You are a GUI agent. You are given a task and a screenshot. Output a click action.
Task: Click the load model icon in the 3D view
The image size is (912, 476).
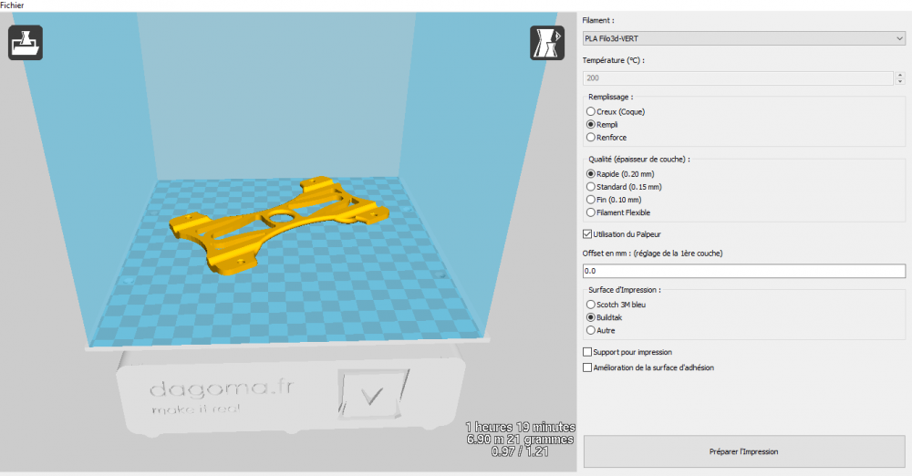(25, 43)
